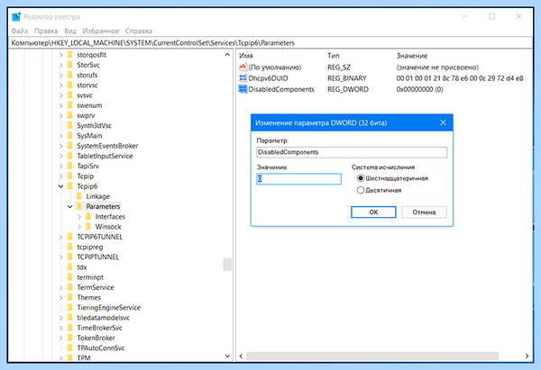Click the Dhcpv6DUID binary value icon
Screen dimensions: 541x370
pyautogui.click(x=243, y=78)
